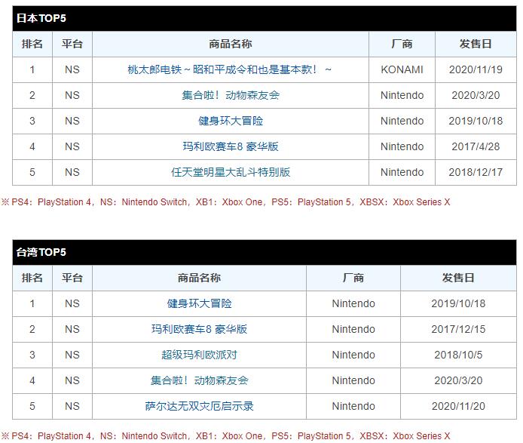Select the 台湾TOP5 table title

tap(41, 252)
